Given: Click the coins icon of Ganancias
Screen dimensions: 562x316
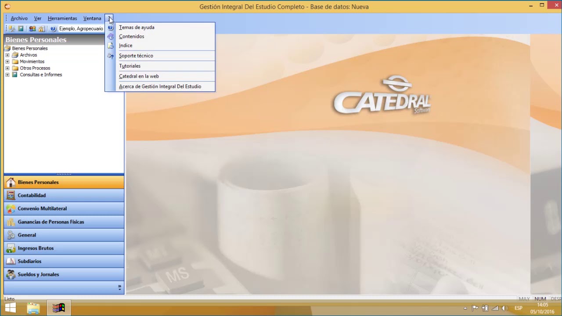Looking at the screenshot, I should pos(11,222).
